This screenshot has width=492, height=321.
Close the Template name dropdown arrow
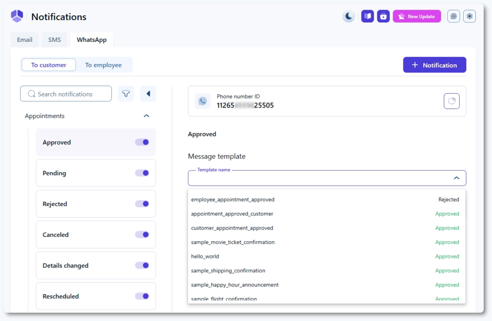click(x=456, y=178)
